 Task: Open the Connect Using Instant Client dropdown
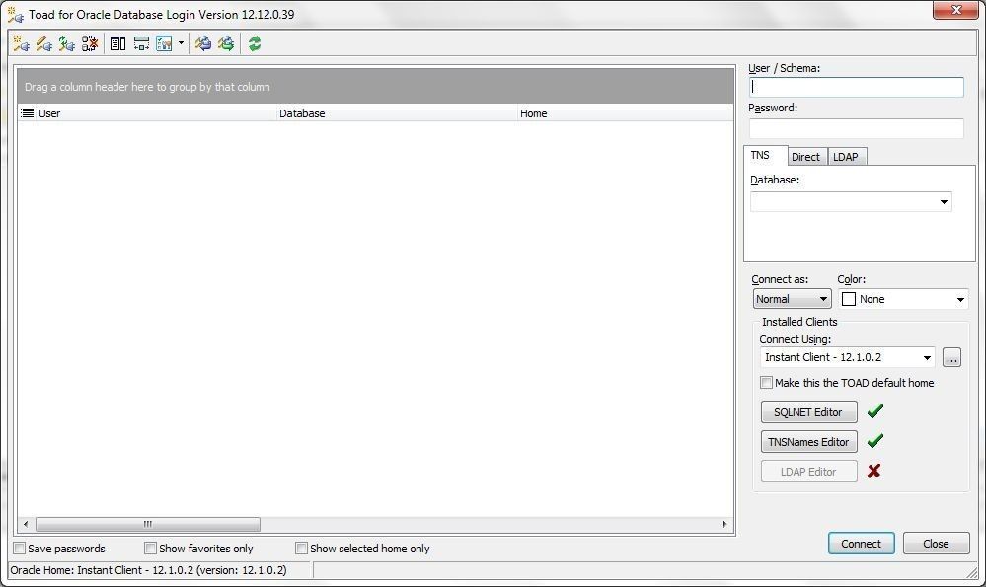tap(927, 357)
